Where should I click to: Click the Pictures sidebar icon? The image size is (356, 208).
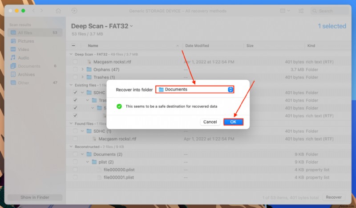[13, 41]
